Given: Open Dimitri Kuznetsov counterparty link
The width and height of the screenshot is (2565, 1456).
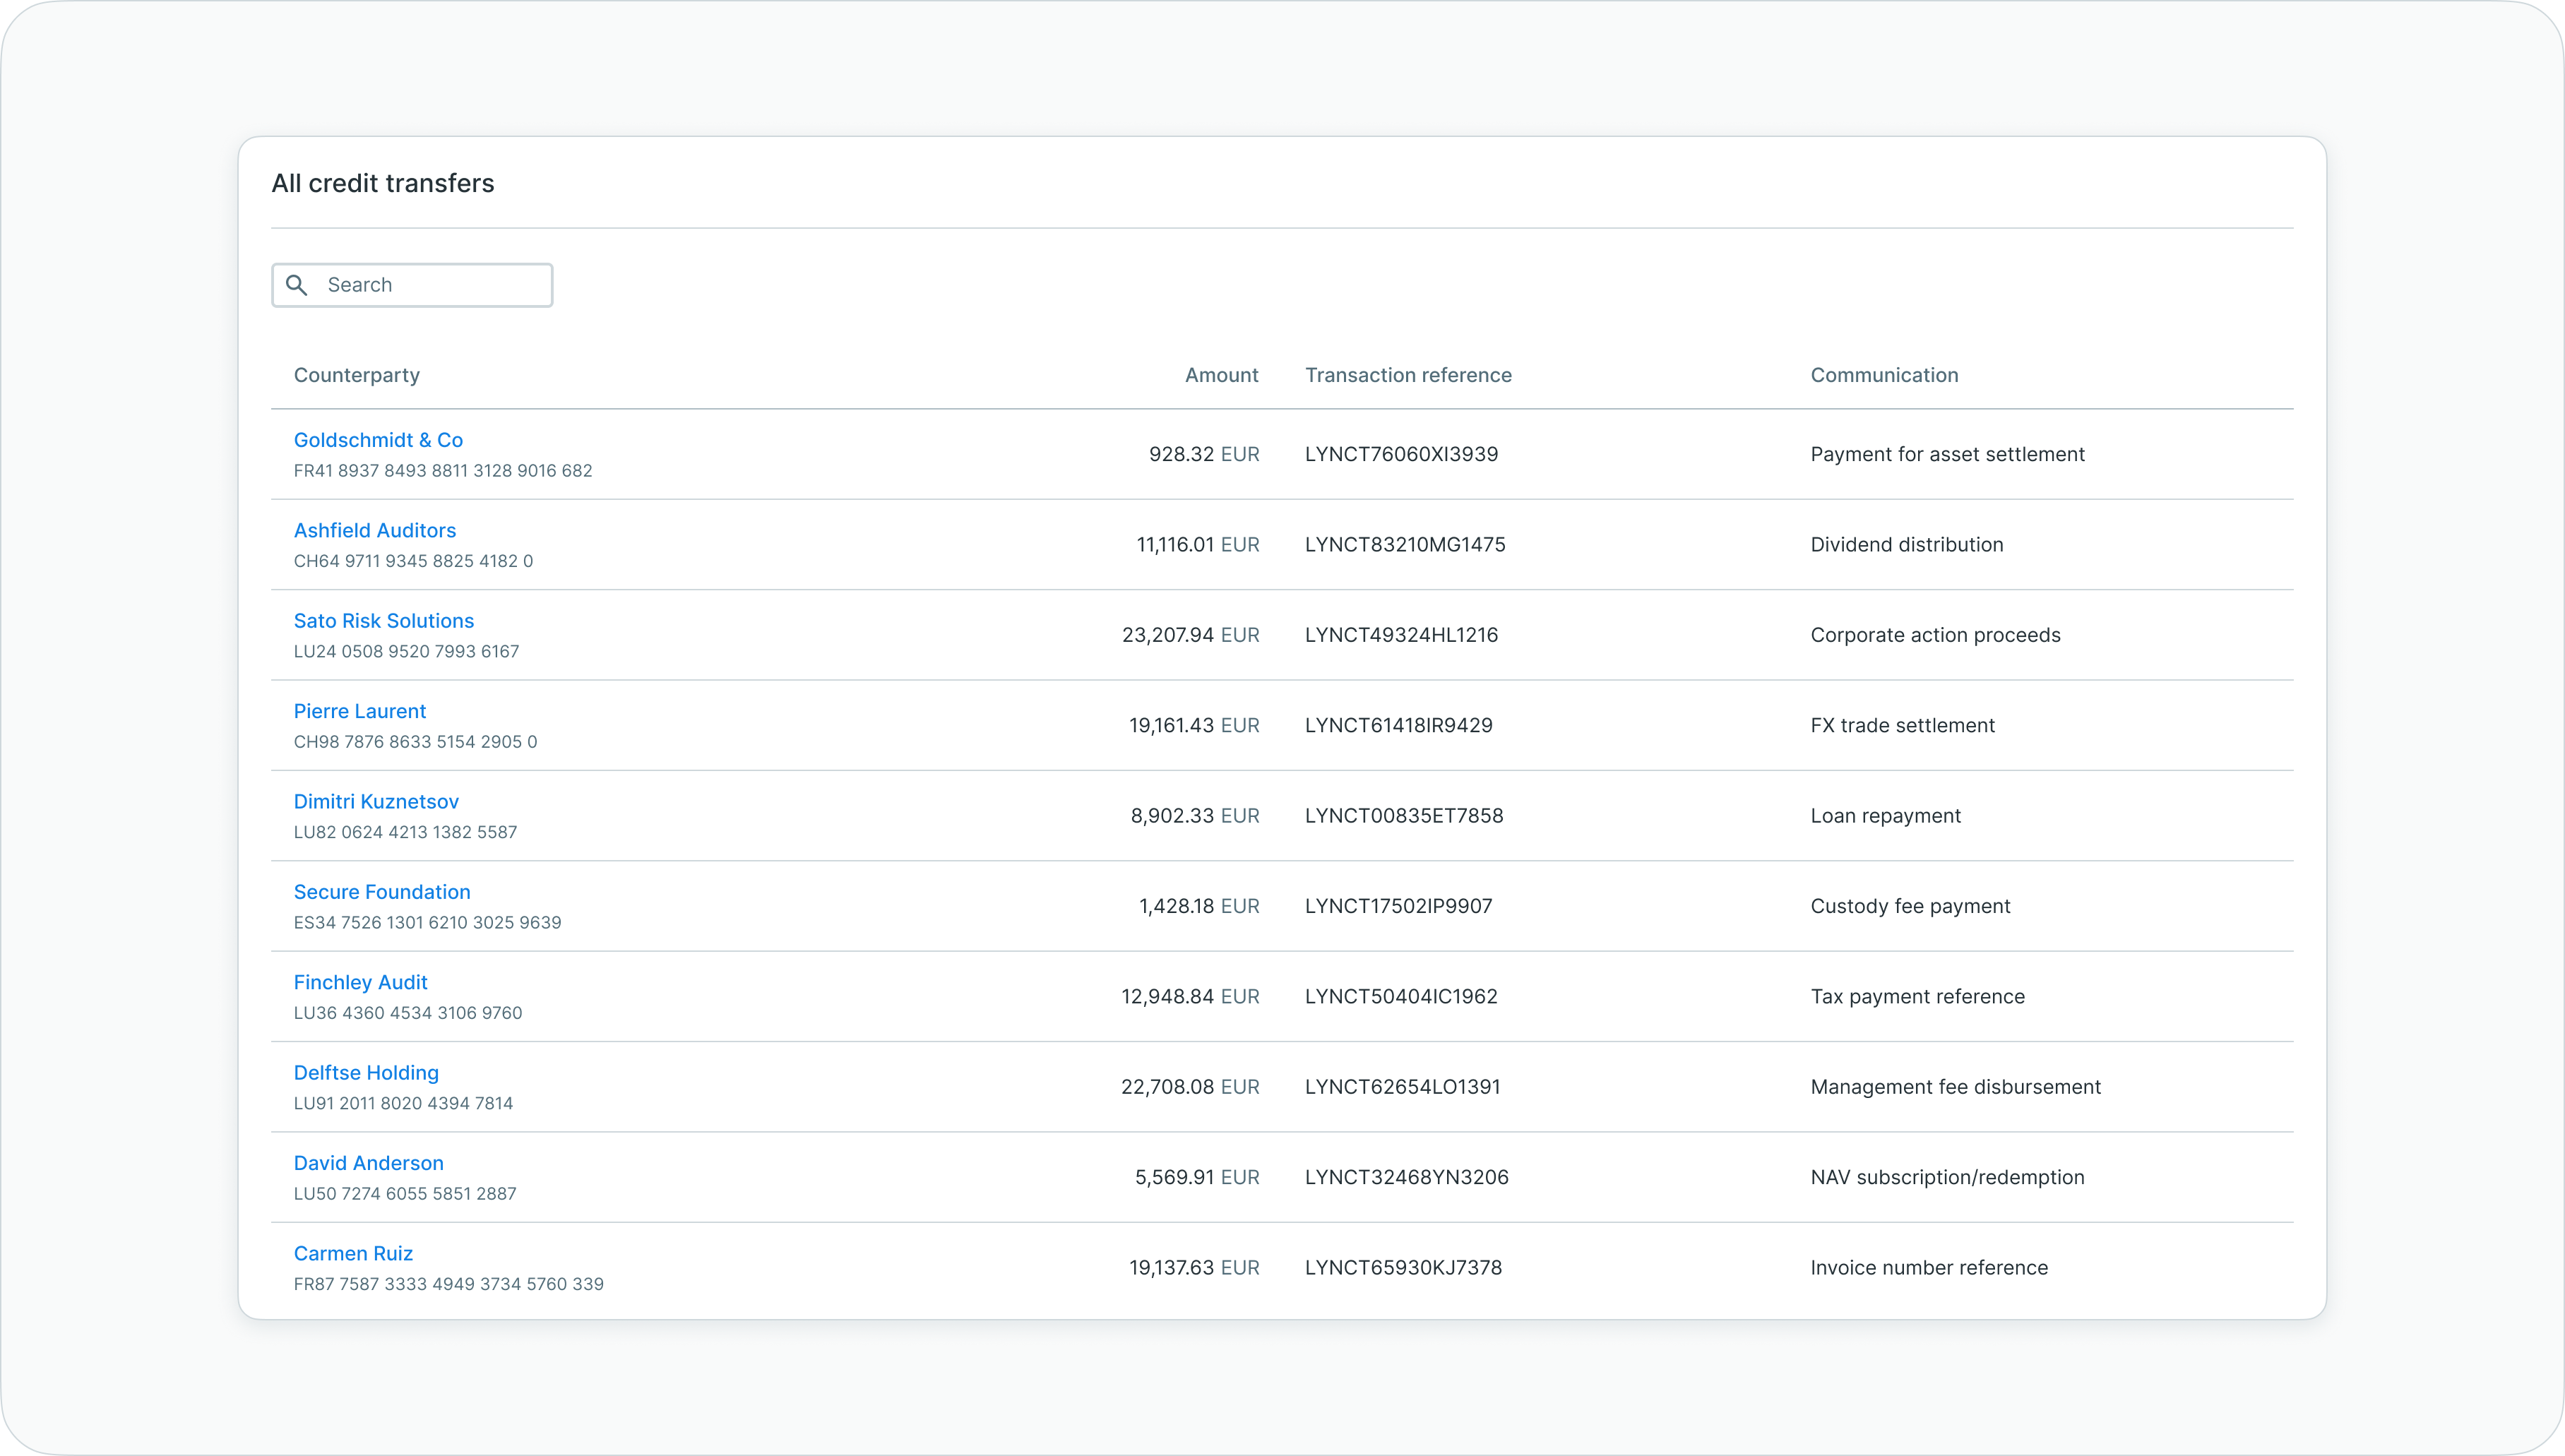Looking at the screenshot, I should click(x=376, y=801).
